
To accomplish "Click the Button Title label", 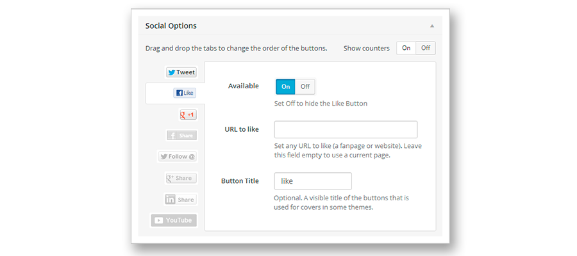I will [x=240, y=181].
